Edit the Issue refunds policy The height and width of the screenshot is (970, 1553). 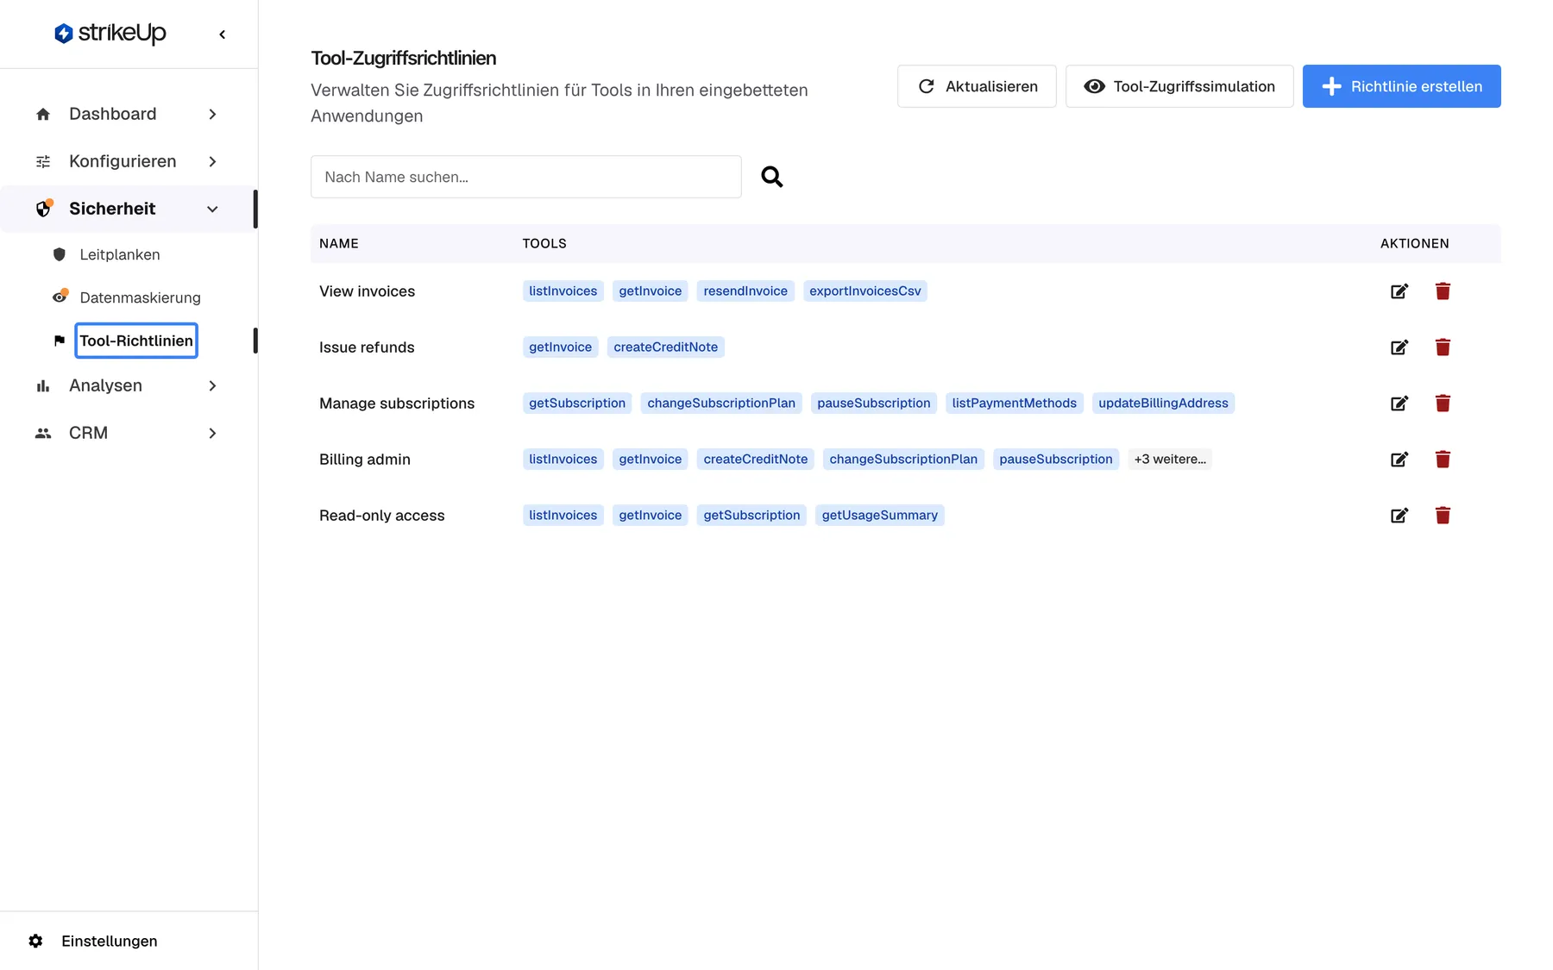tap(1399, 347)
